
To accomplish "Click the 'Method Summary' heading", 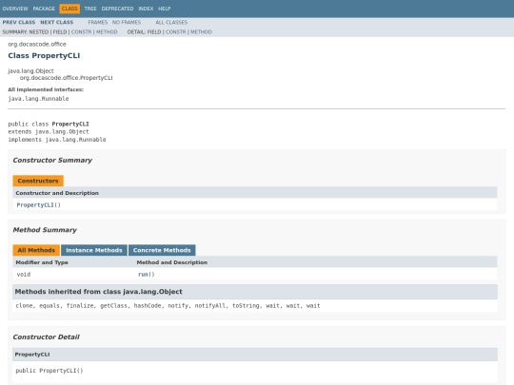I will click(45, 230).
